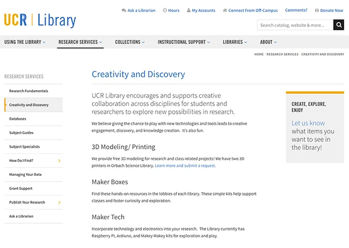Open Connect From Off-Campus link

[x=253, y=10]
